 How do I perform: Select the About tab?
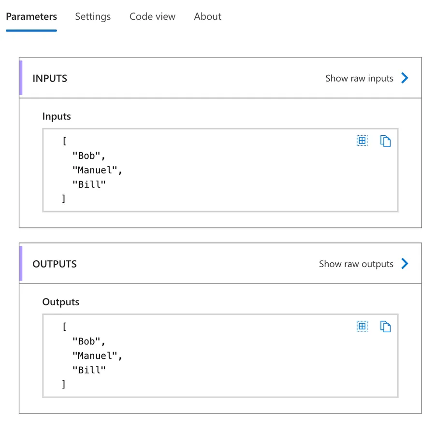pos(208,16)
